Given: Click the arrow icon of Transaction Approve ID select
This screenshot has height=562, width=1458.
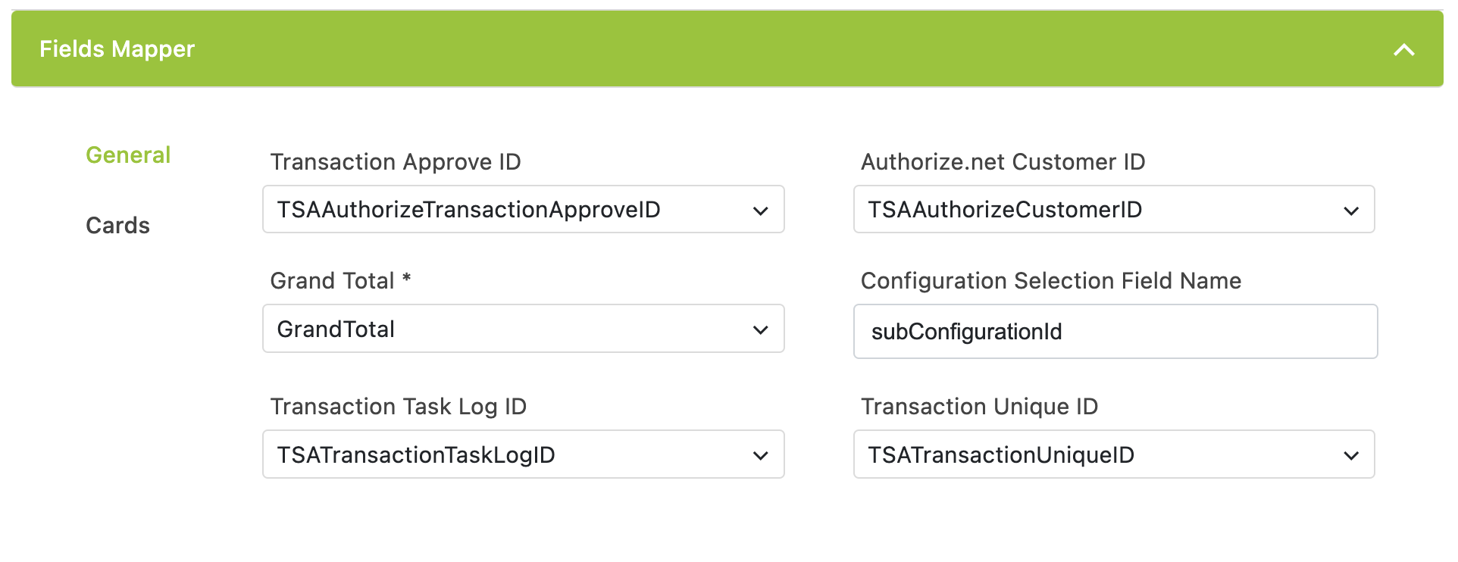Looking at the screenshot, I should [761, 211].
